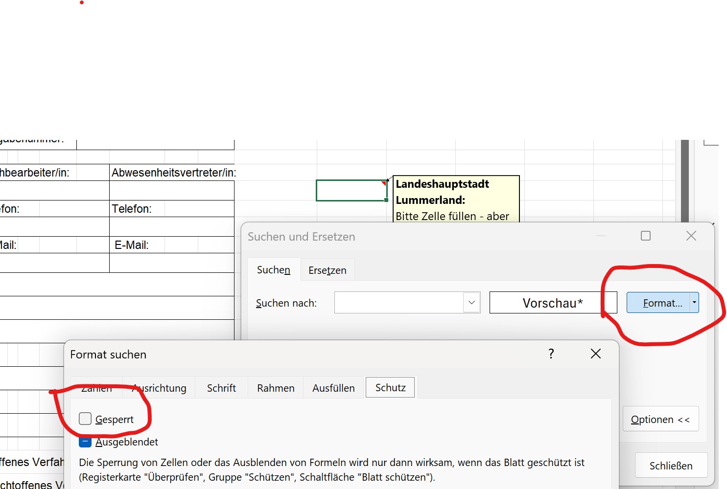
Task: Go to the Rahmen tab
Action: (x=276, y=388)
